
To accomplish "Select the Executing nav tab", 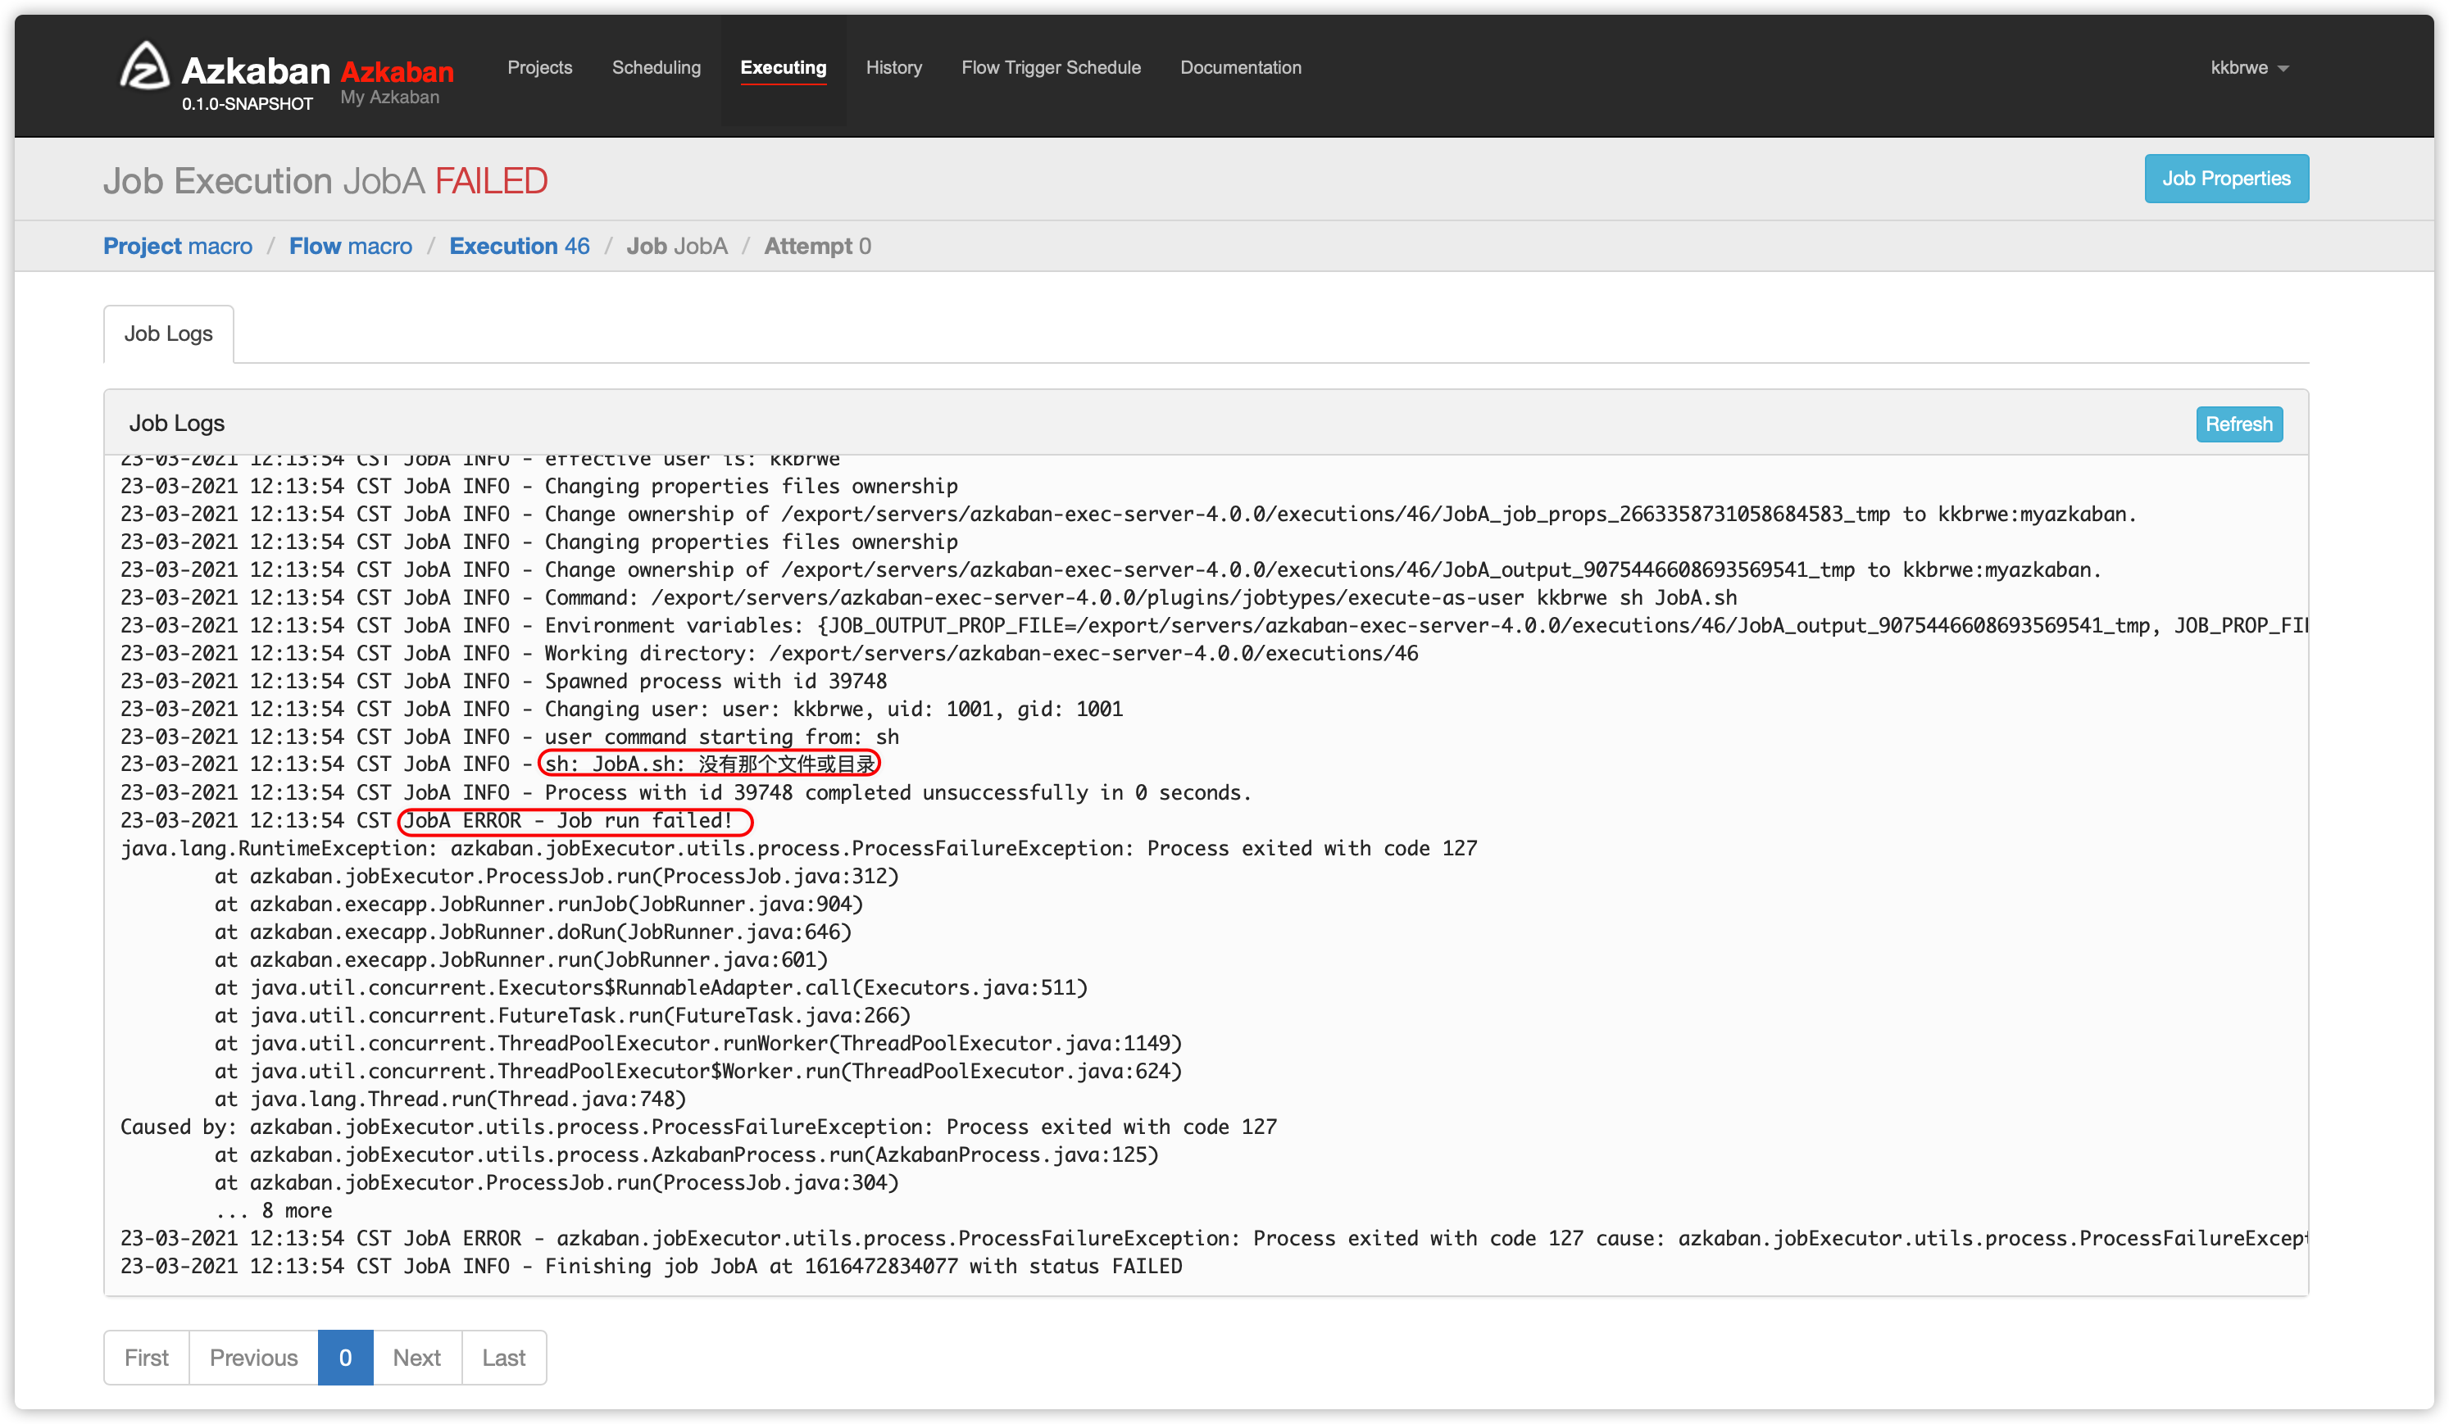I will [784, 67].
